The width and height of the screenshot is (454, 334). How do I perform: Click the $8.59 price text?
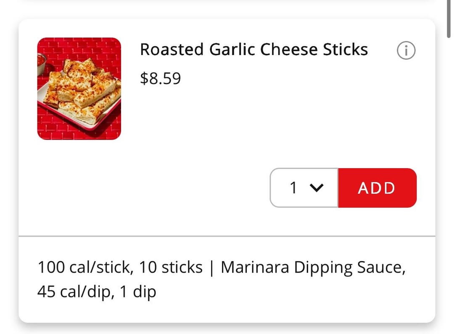(x=160, y=78)
